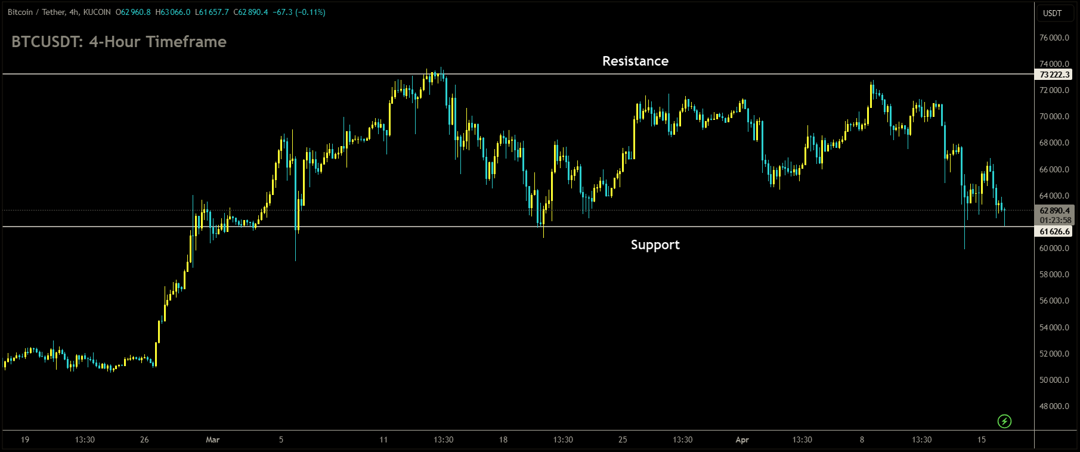Click the 48000.0 price axis label
Viewport: 1080px width, 452px height.
(1054, 406)
